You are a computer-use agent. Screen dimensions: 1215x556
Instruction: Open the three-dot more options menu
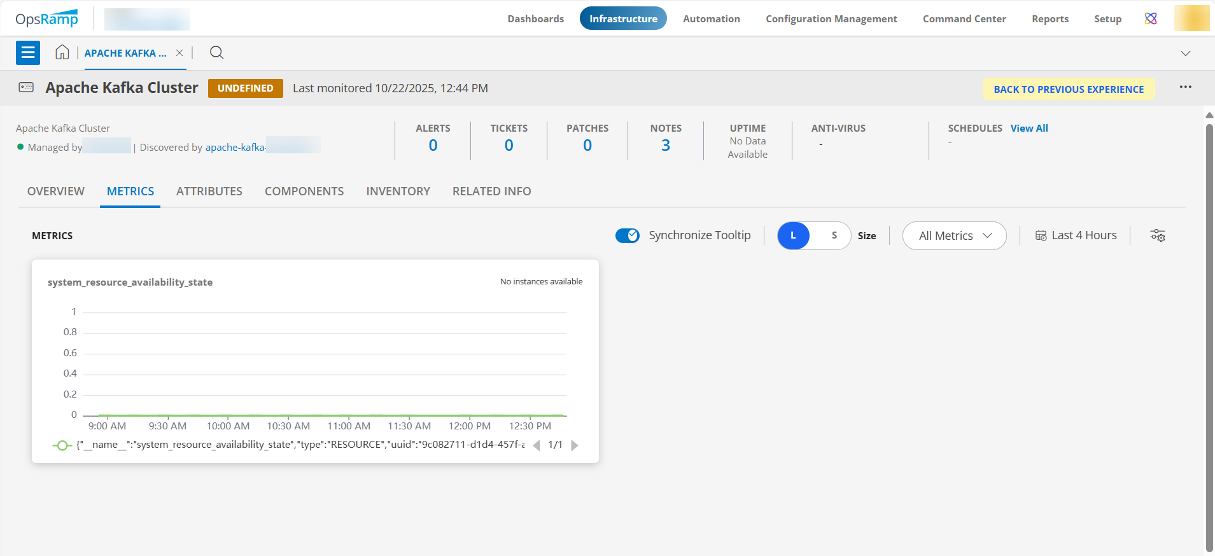tap(1185, 87)
